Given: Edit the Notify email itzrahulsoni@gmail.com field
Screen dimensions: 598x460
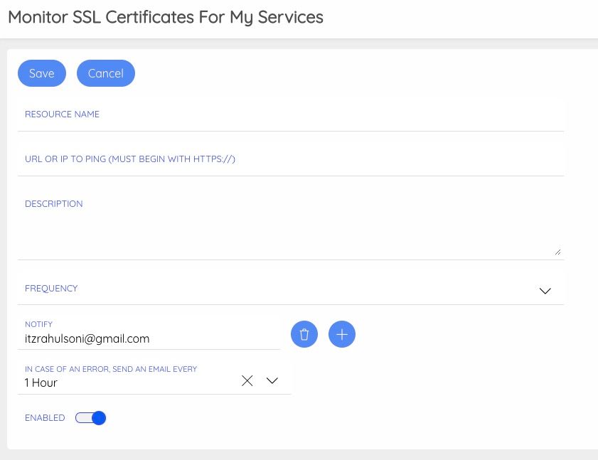Looking at the screenshot, I should [149, 333].
